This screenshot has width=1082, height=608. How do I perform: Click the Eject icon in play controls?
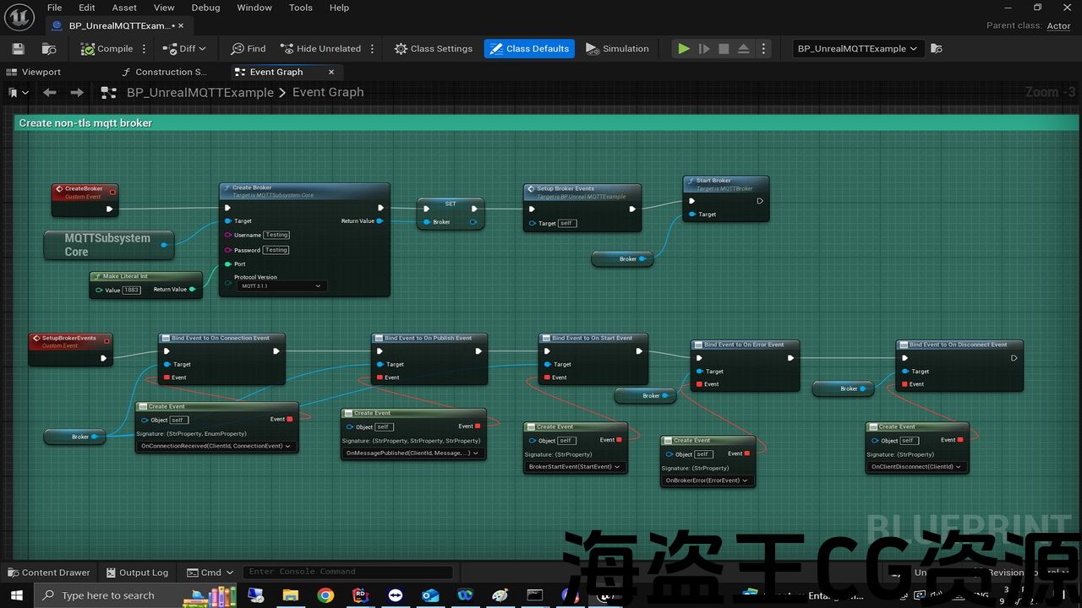(x=744, y=49)
